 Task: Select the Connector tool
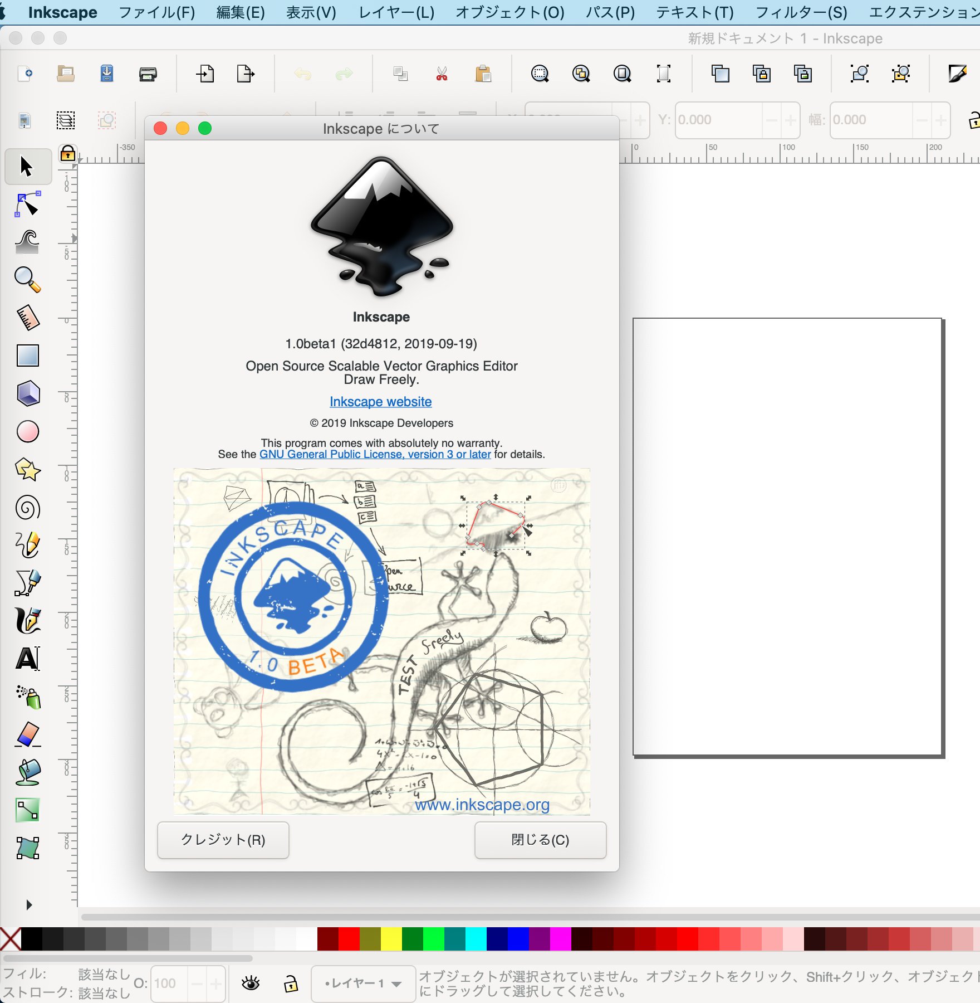(x=27, y=810)
